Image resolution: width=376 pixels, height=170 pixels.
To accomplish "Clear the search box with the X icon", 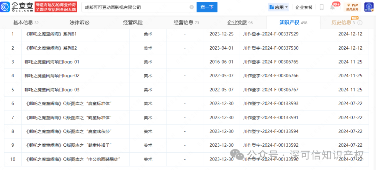I will tap(191, 7).
